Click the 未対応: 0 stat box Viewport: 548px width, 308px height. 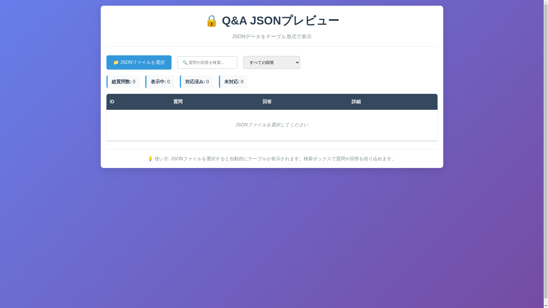[233, 82]
